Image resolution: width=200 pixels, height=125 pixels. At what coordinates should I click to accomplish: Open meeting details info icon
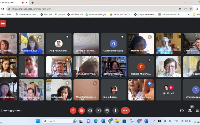coord(182,110)
